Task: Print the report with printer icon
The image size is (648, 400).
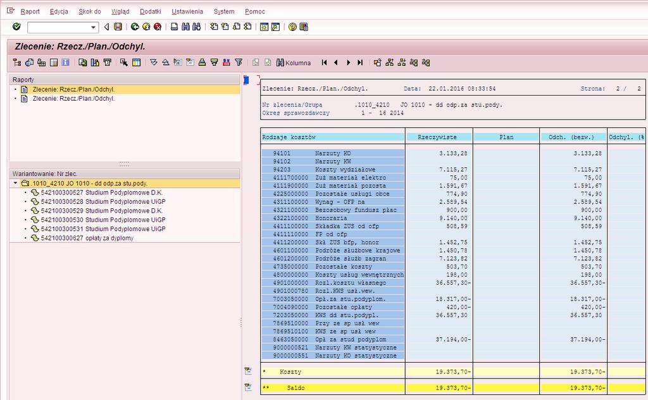Action: point(175,27)
